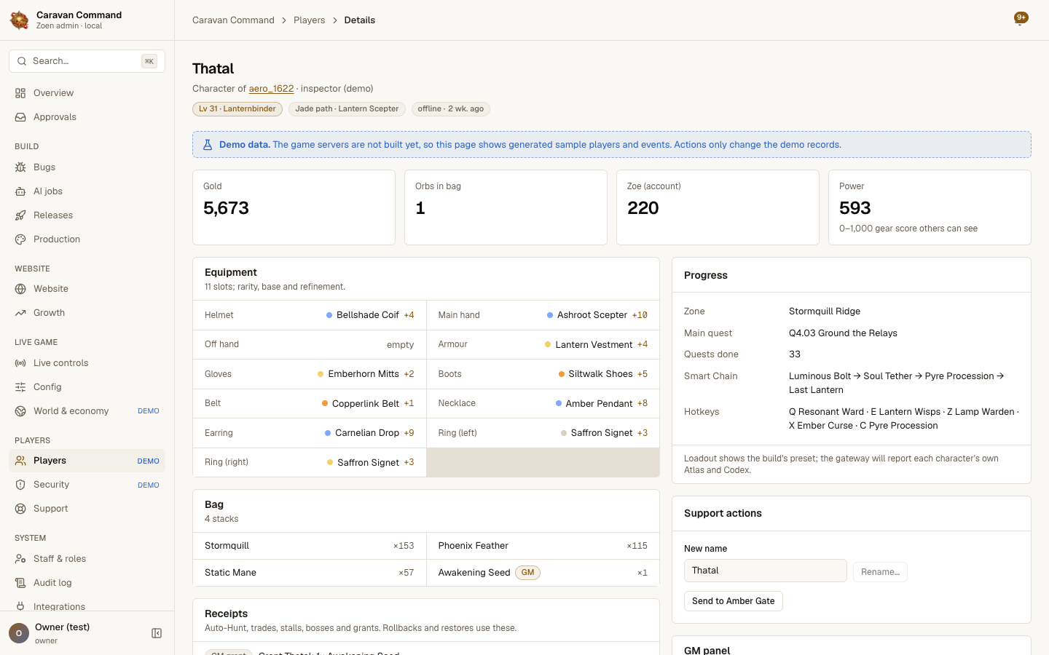This screenshot has width=1049, height=655.
Task: Select the Amber Pendant necklace item
Action: pyautogui.click(x=599, y=403)
